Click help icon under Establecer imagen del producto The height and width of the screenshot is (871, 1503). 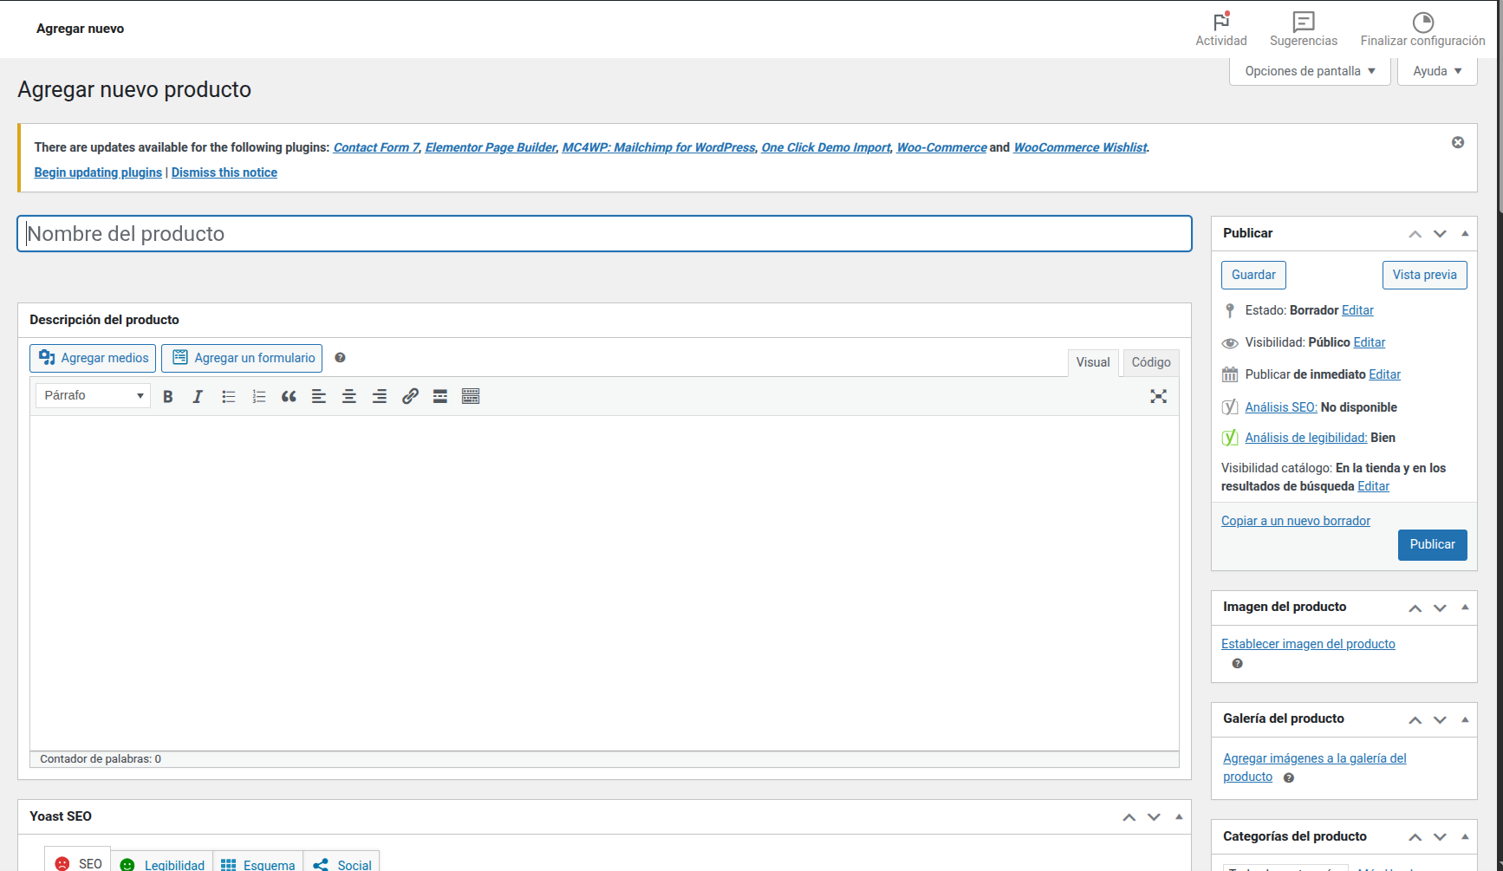(1238, 664)
